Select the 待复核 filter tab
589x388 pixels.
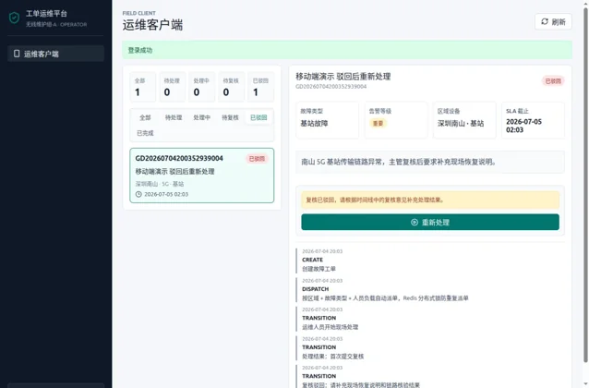pyautogui.click(x=230, y=117)
